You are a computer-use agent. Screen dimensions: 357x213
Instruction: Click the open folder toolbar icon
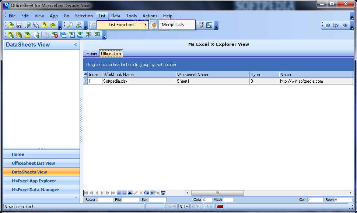point(10,25)
